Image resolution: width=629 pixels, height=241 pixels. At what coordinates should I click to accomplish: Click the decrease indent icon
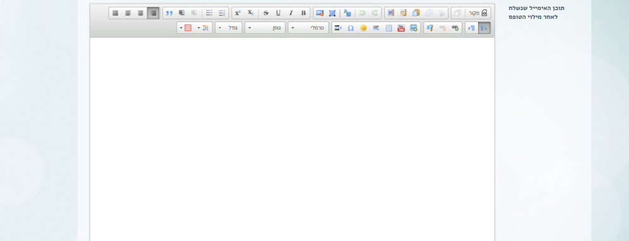coord(194,13)
